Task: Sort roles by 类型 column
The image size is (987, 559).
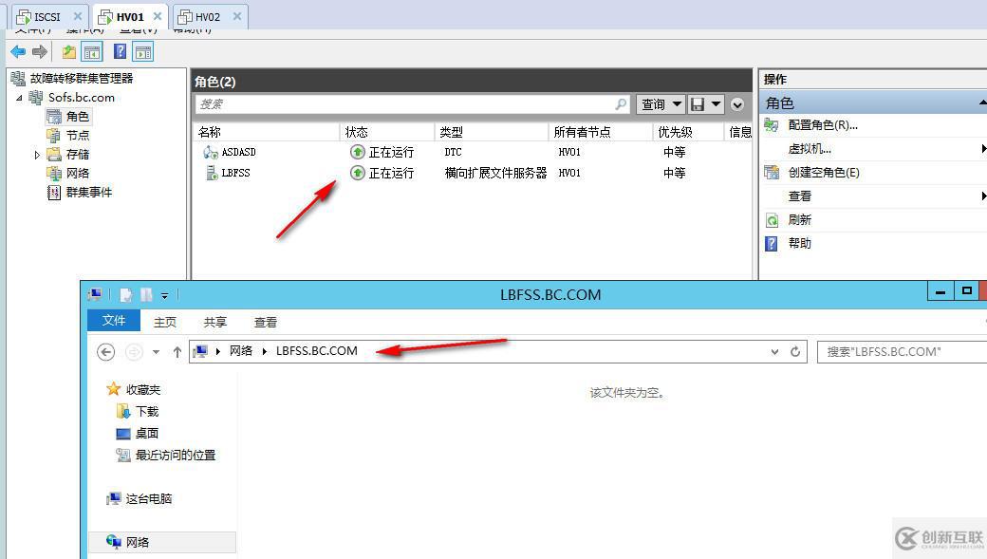Action: 492,132
